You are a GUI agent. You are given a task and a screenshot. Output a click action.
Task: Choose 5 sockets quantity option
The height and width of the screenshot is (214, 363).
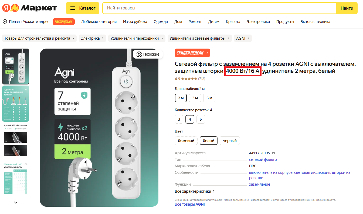[x=201, y=119]
